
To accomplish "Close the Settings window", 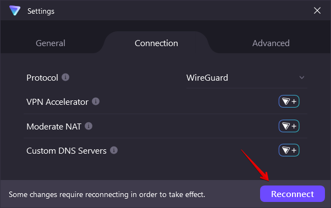I will click(317, 10).
